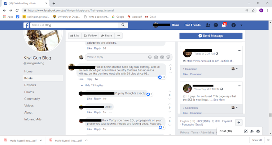Toggle Like on the Kiwi Gun Blog page
The height and width of the screenshot is (145, 272).
[75, 36]
